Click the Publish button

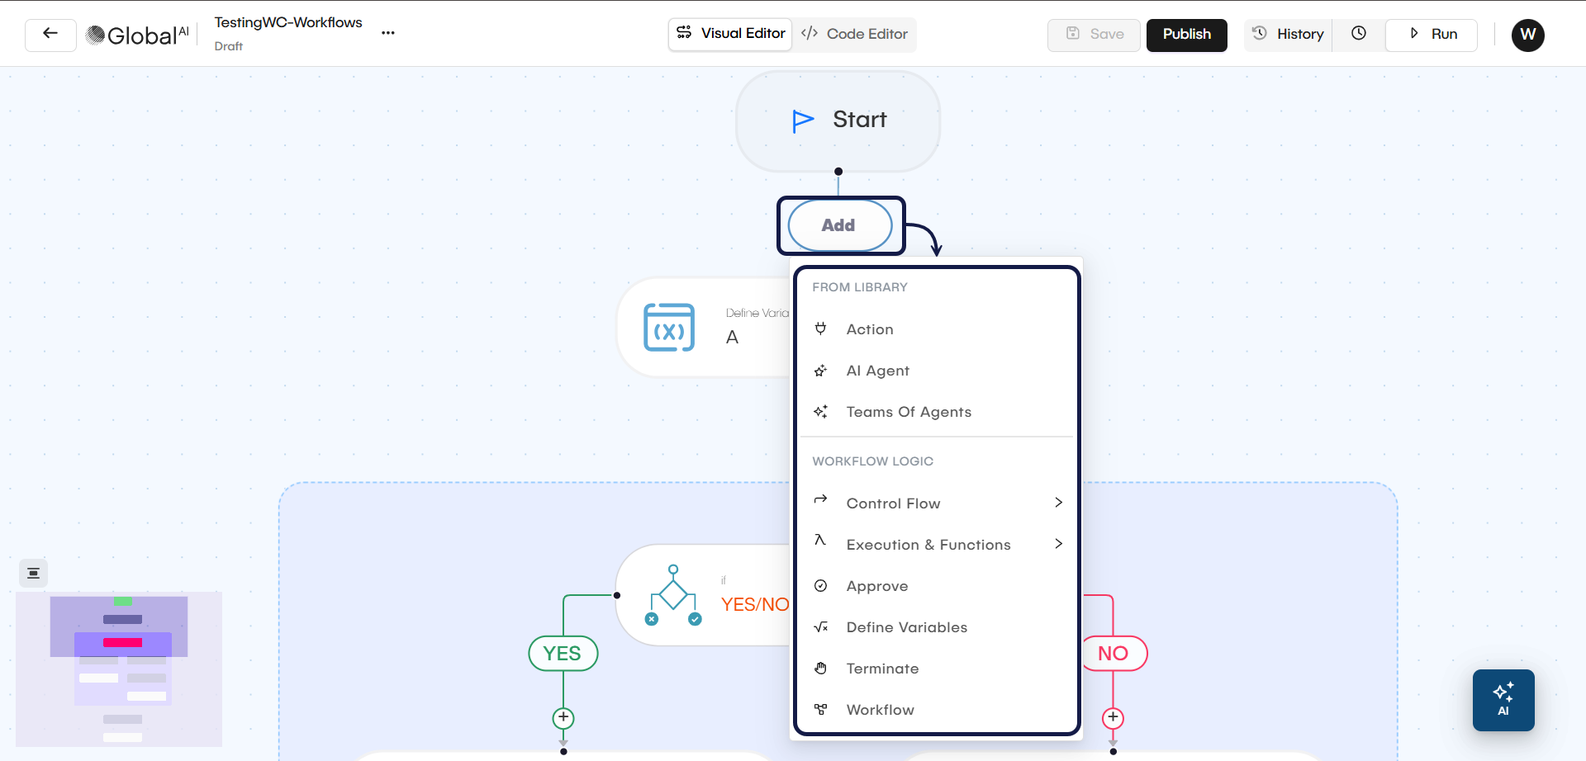pyautogui.click(x=1186, y=35)
